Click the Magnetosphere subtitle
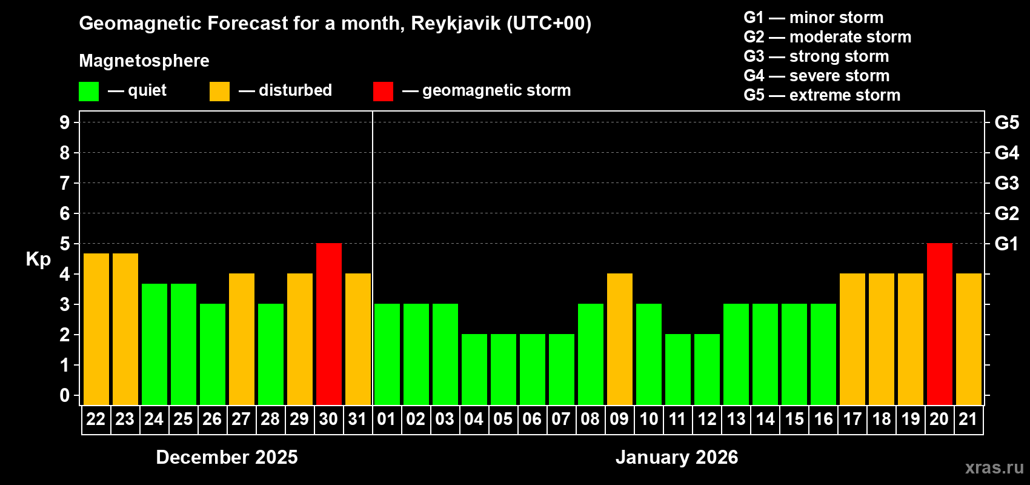Image resolution: width=1030 pixels, height=485 pixels. pos(144,61)
